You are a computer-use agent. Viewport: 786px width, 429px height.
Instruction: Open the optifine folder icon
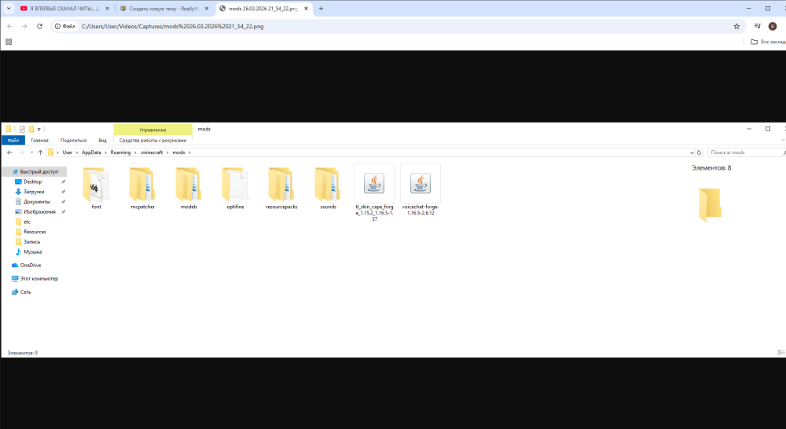tap(235, 185)
